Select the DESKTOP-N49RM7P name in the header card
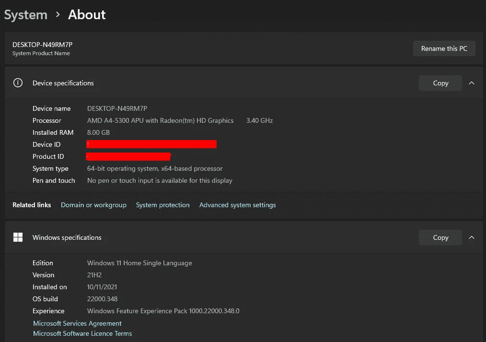 43,45
